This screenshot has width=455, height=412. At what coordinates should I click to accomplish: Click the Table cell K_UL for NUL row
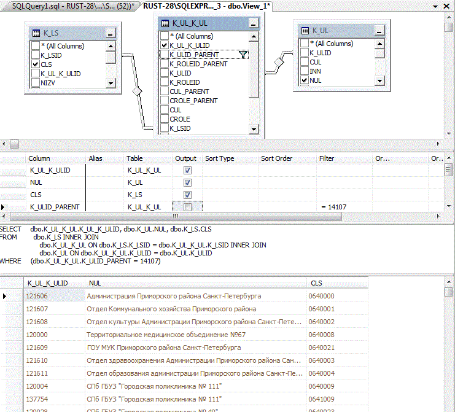(x=148, y=182)
